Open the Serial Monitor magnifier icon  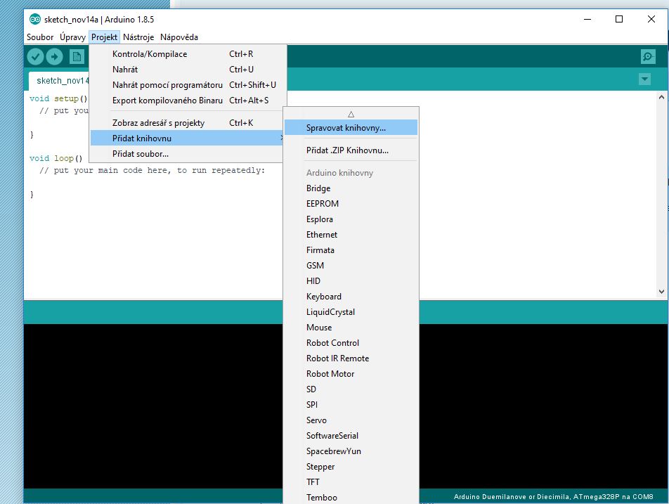coord(647,57)
